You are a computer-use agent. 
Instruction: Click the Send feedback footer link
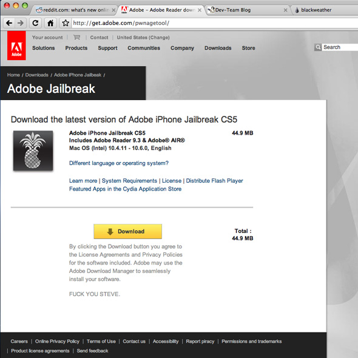(x=92, y=351)
